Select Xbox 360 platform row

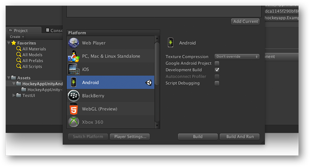tap(110, 122)
